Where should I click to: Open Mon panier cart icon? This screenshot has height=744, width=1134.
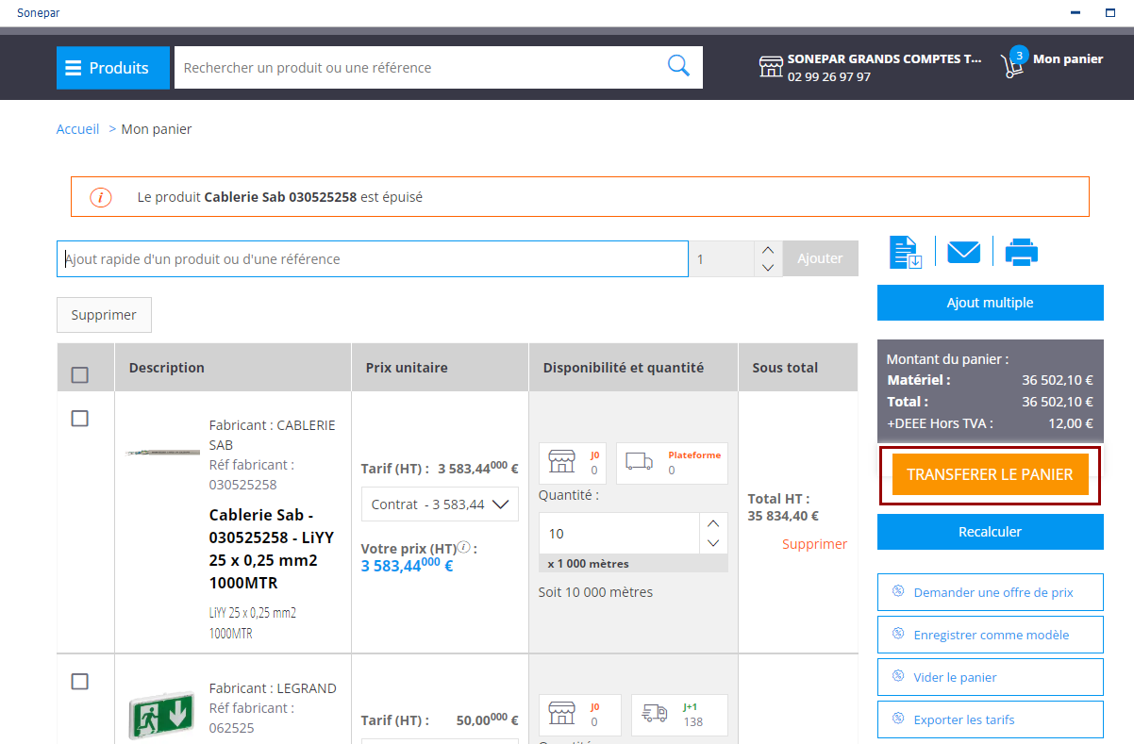point(1011,67)
